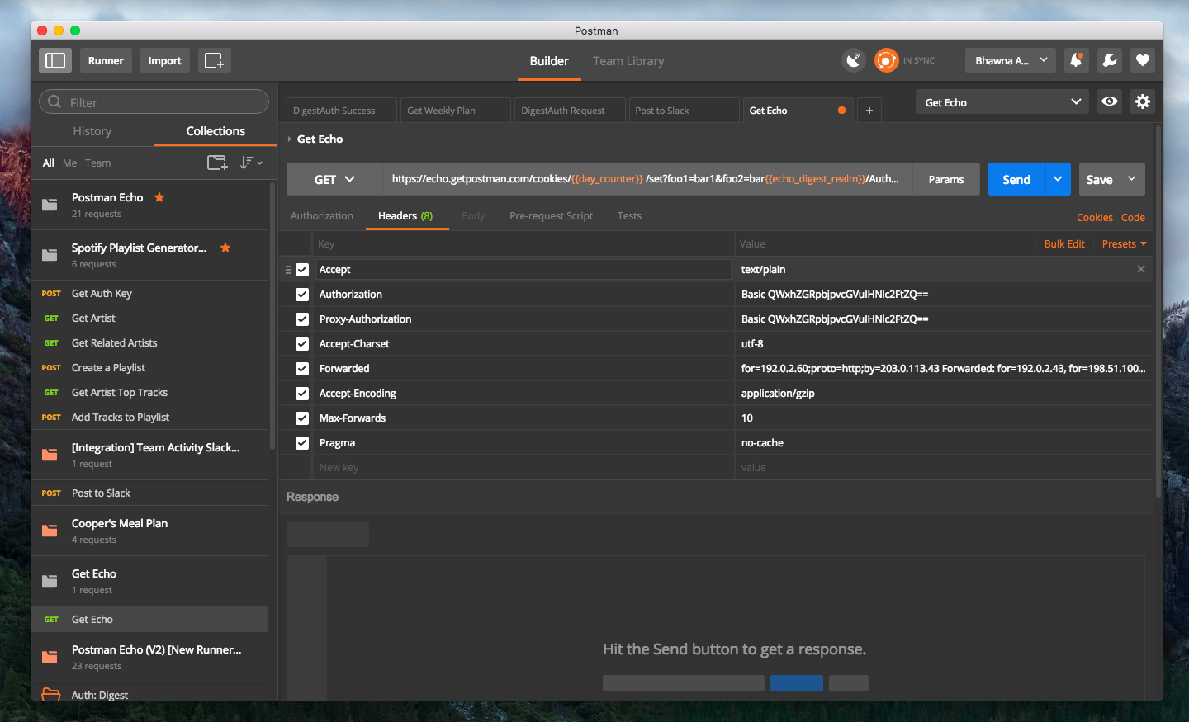Click the drag handle on Accept row

288,270
